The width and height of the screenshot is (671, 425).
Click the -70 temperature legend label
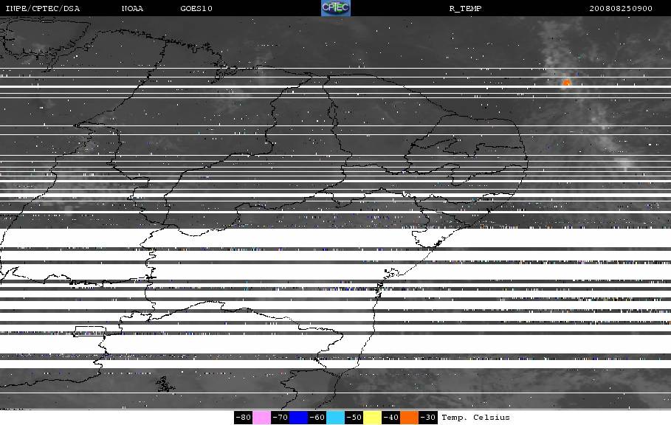(x=280, y=418)
